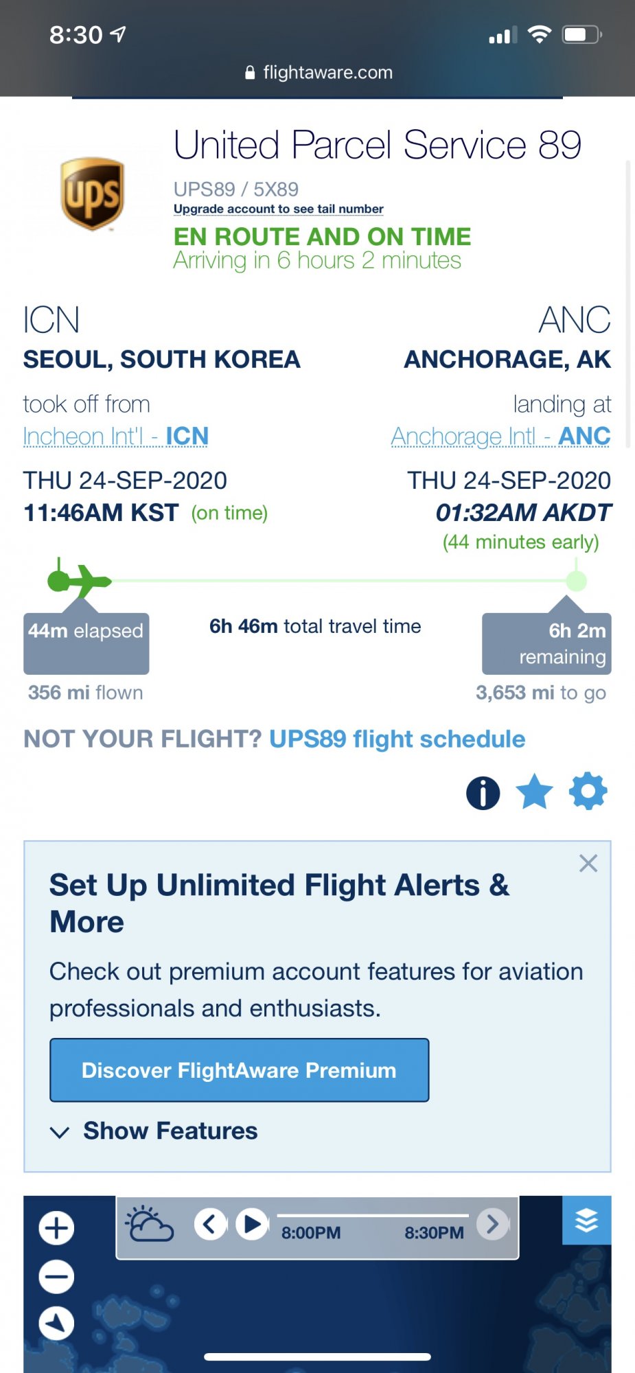
Task: Click Upgrade account to see tail number
Action: pos(278,209)
